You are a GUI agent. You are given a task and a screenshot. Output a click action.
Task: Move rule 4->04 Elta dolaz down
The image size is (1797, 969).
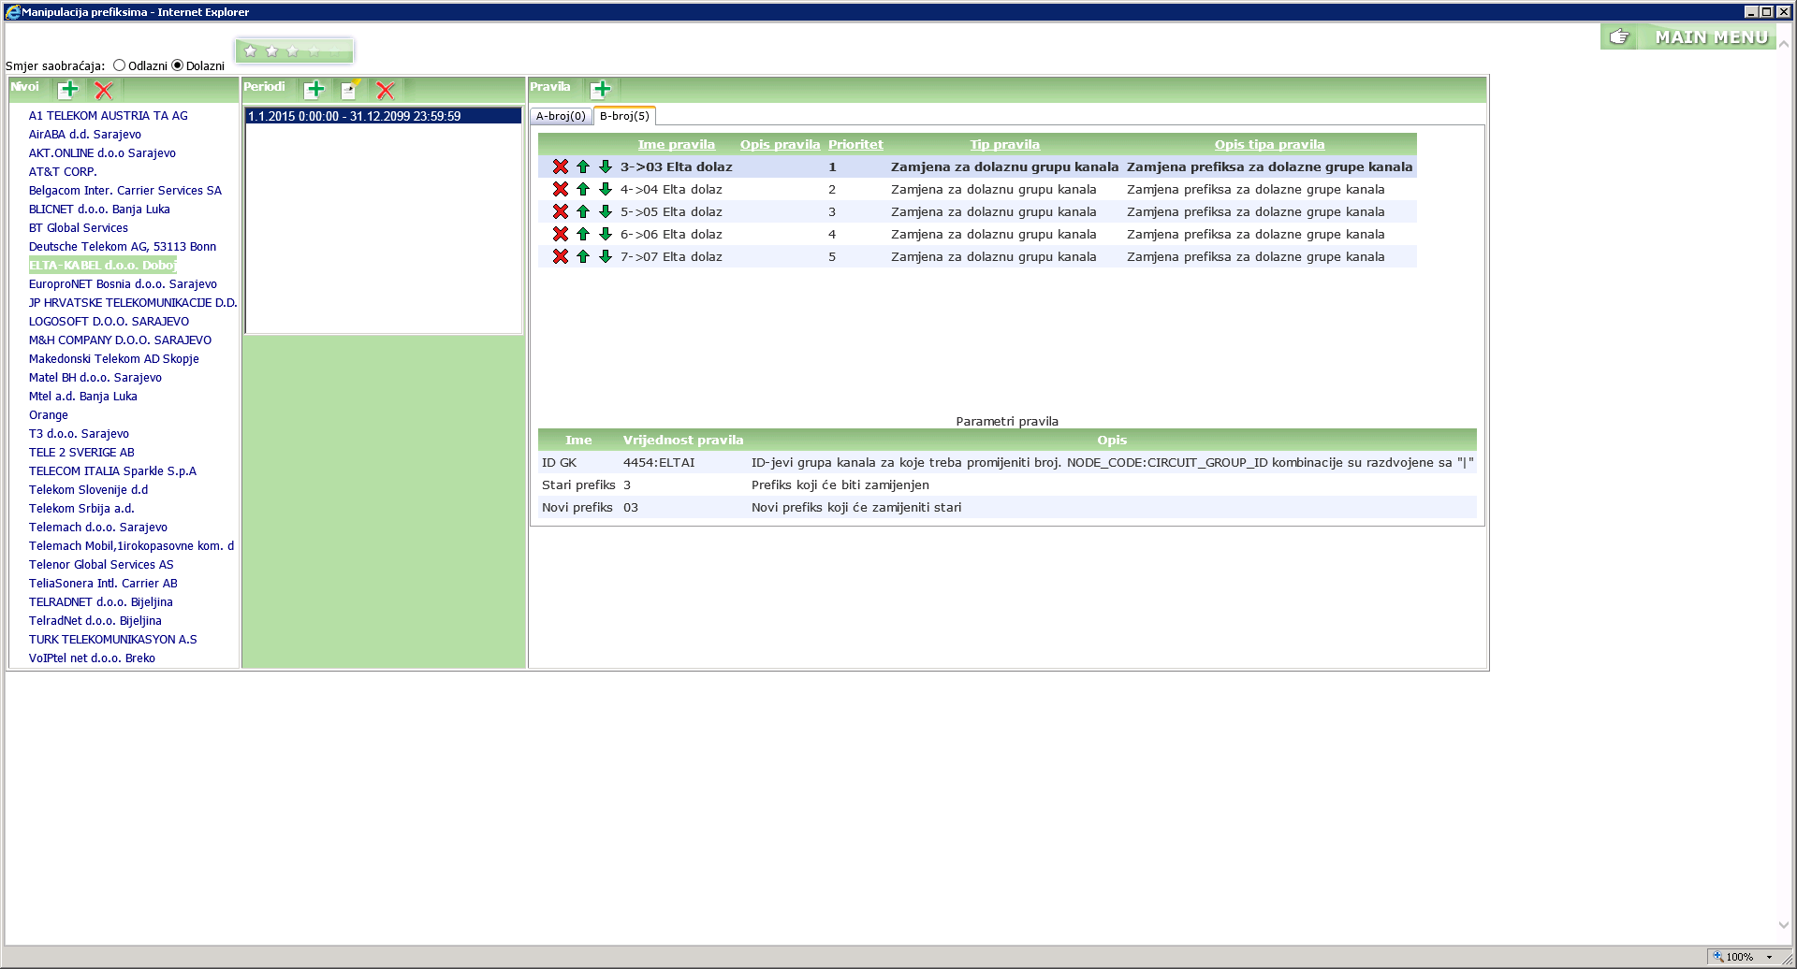click(606, 189)
